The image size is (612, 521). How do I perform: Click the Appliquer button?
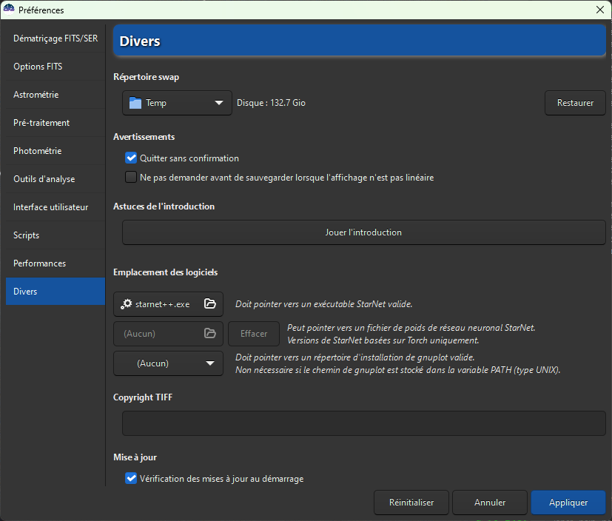pos(568,502)
